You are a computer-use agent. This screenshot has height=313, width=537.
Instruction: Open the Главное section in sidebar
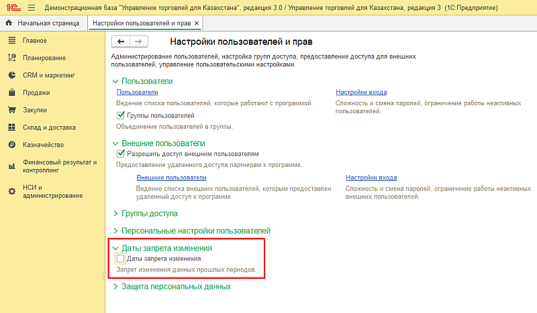(34, 41)
